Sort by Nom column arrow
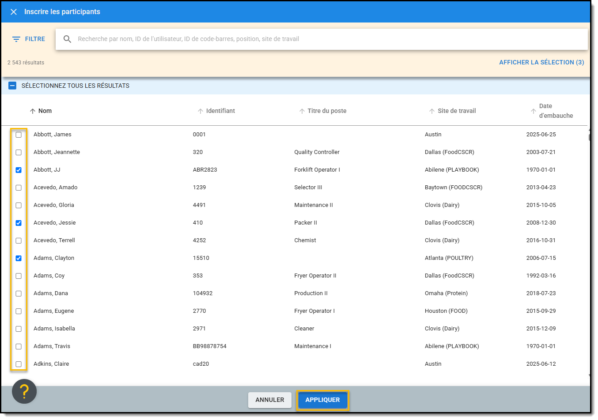 33,111
